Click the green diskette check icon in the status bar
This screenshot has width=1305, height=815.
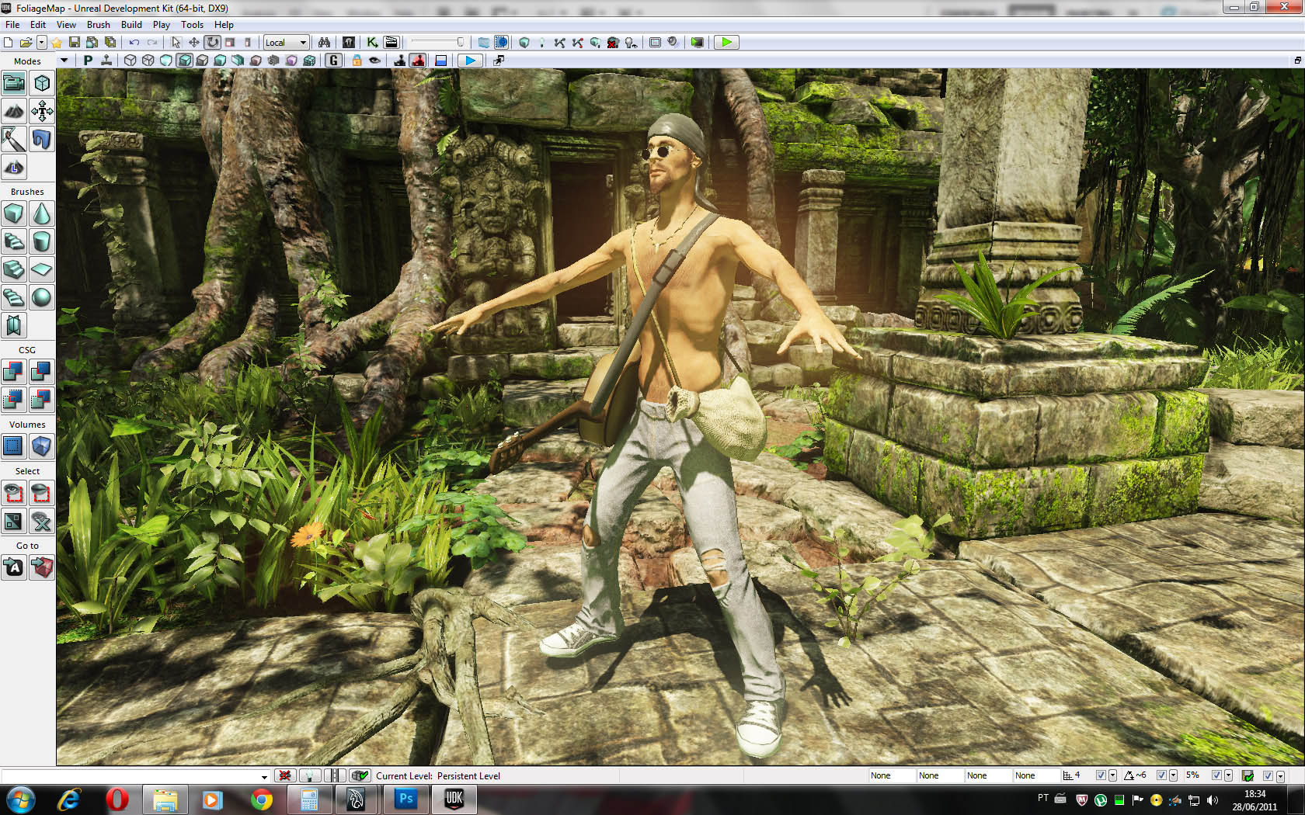tap(1248, 775)
